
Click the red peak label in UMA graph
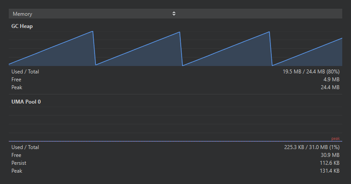pyautogui.click(x=335, y=139)
